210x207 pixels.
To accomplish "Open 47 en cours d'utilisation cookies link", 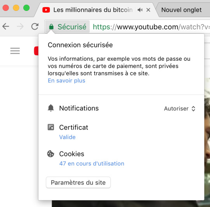I will pyautogui.click(x=92, y=163).
